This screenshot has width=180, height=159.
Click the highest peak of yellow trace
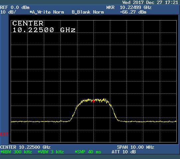pos(104,99)
